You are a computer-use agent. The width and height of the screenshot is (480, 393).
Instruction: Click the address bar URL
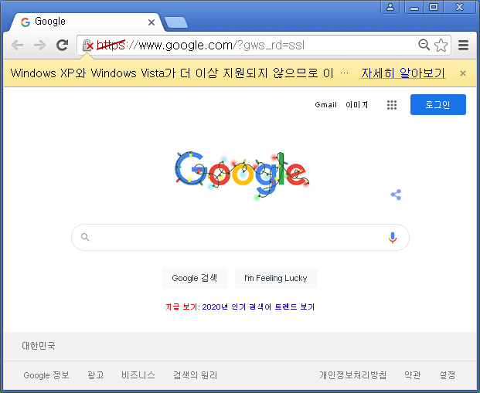point(200,46)
